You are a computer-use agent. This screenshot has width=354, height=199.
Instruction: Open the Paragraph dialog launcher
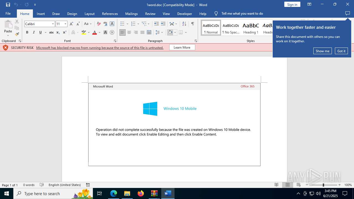pyautogui.click(x=196, y=41)
